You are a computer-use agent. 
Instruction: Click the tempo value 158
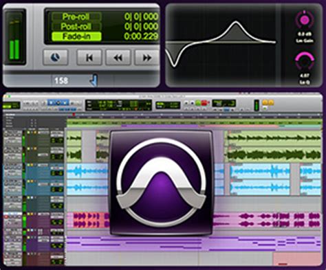pyautogui.click(x=61, y=80)
